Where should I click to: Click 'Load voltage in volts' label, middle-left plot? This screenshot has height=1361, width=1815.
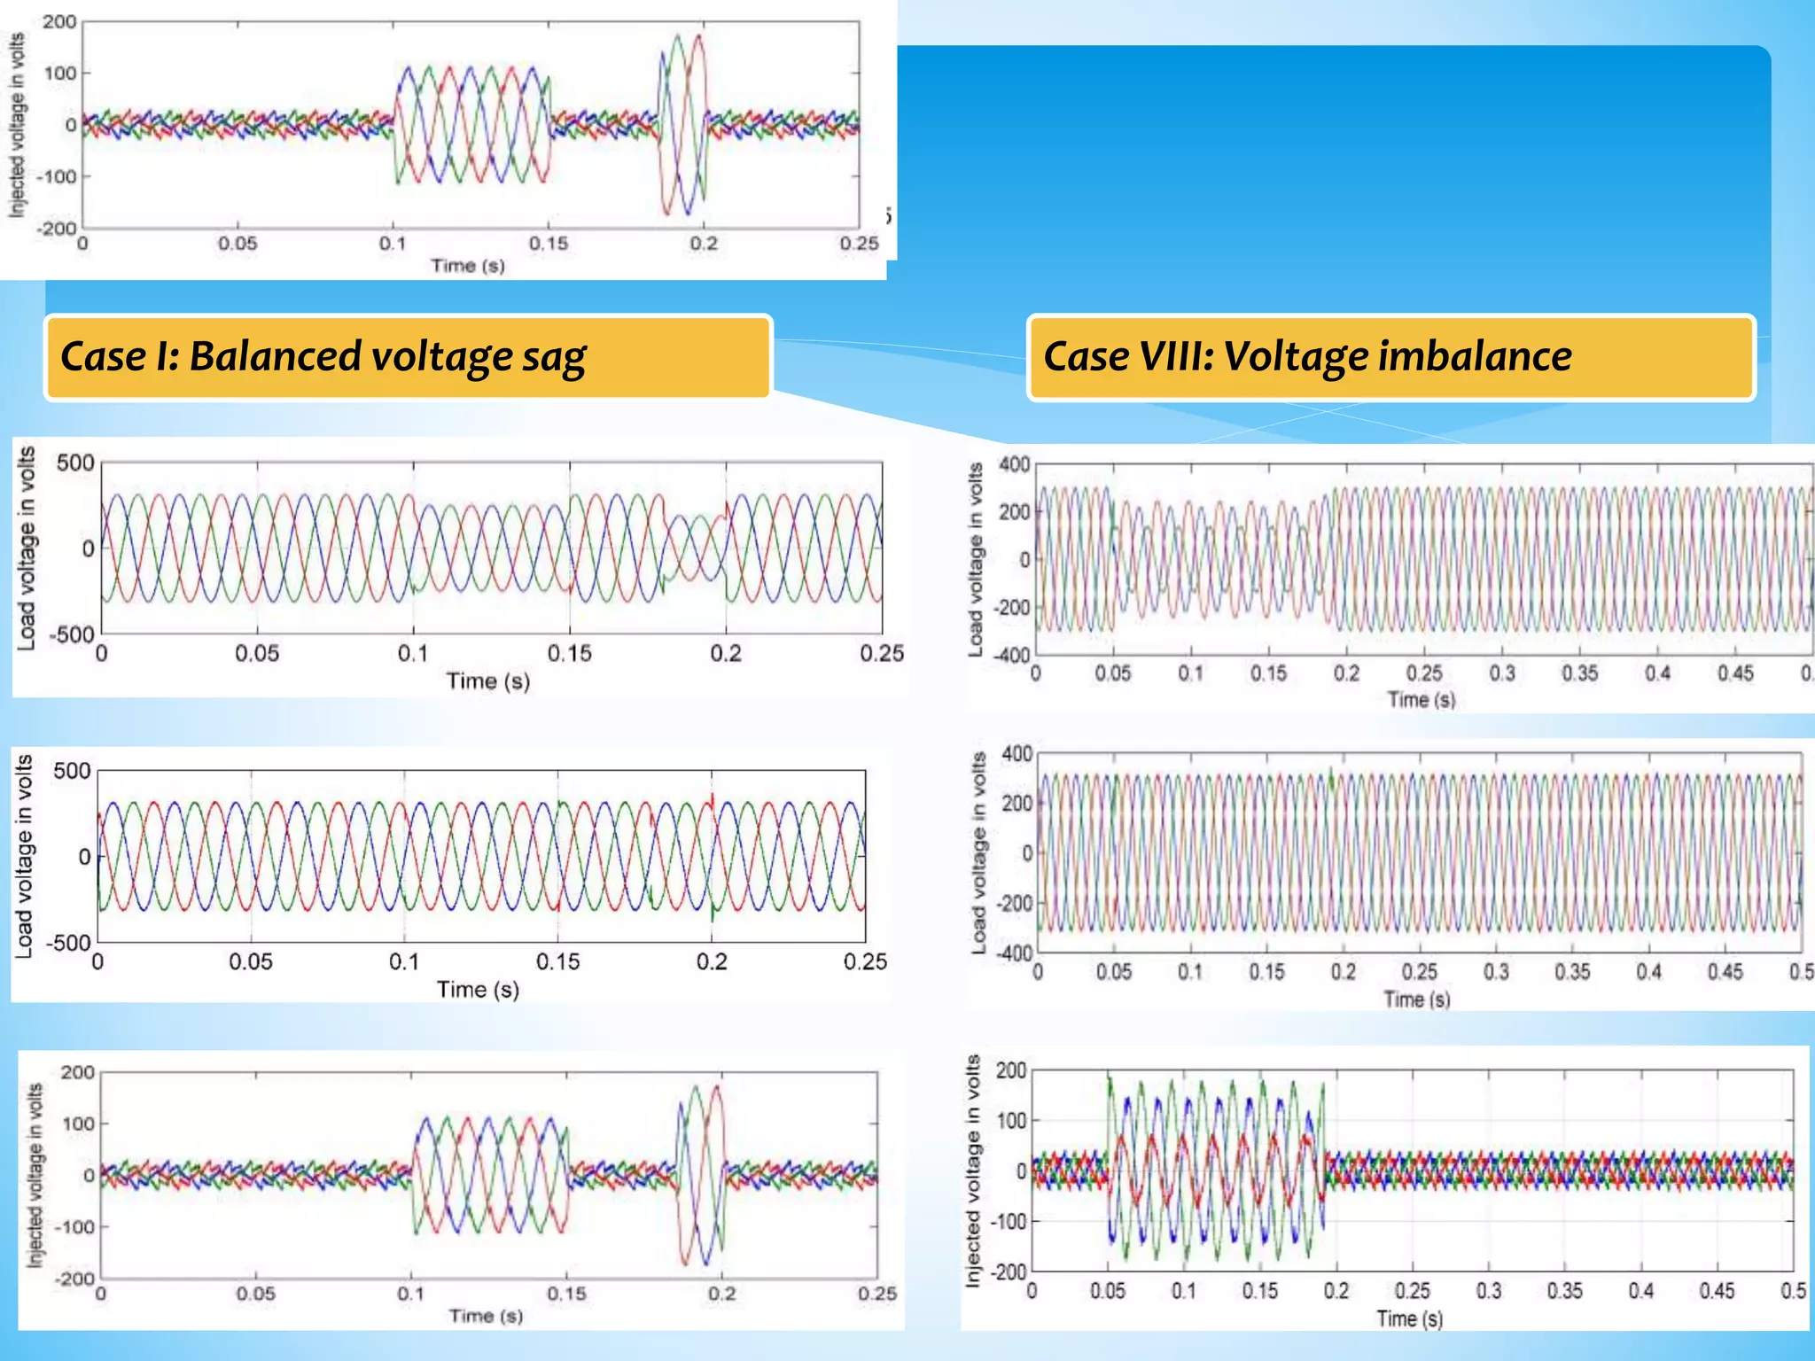[24, 856]
